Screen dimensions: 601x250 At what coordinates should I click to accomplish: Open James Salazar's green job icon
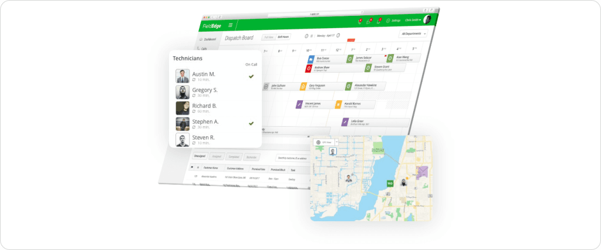click(350, 59)
